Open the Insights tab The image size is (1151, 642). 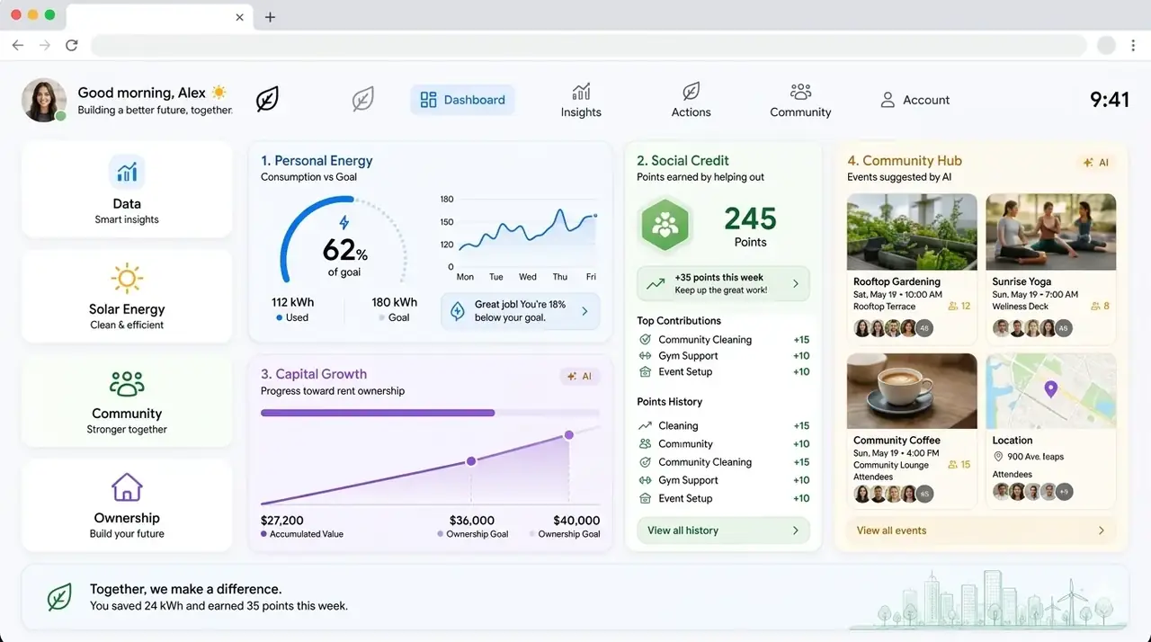[581, 100]
